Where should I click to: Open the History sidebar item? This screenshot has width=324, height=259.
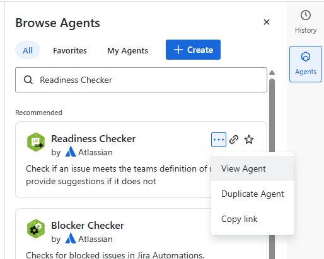pyautogui.click(x=306, y=22)
